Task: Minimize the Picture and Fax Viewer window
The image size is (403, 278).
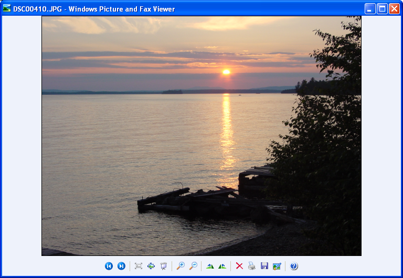Action: 370,9
